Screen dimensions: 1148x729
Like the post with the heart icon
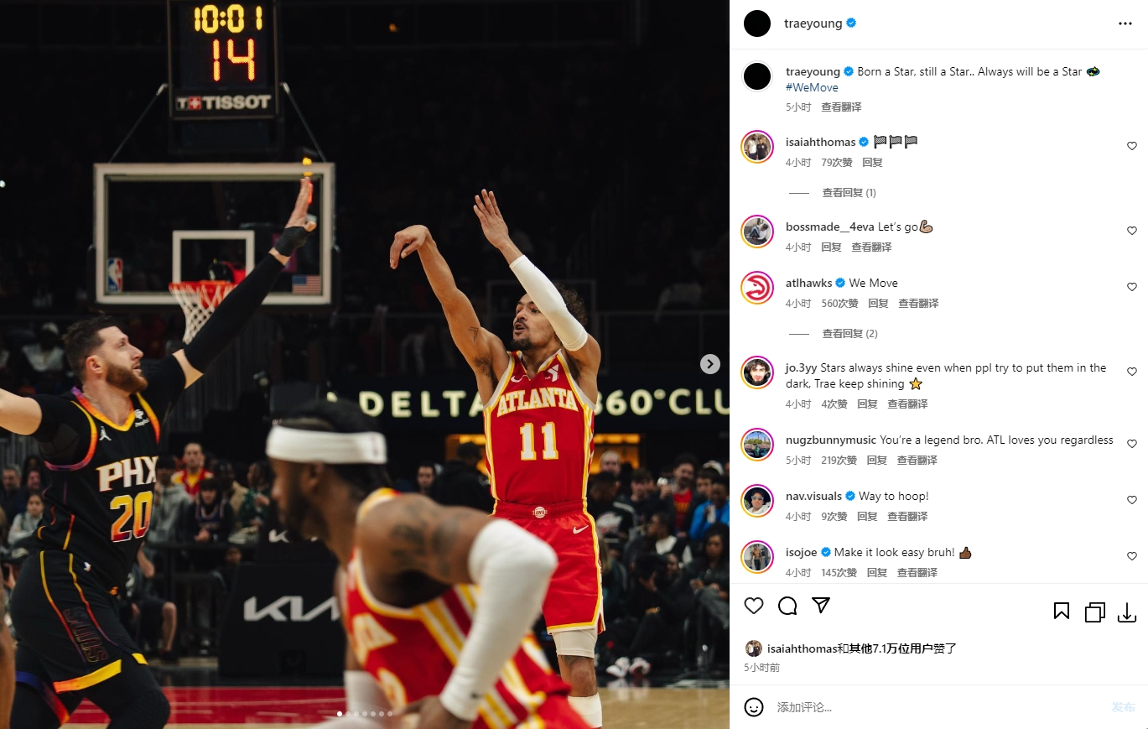[x=754, y=606]
